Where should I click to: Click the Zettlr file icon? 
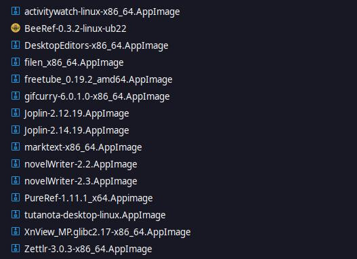[16, 248]
